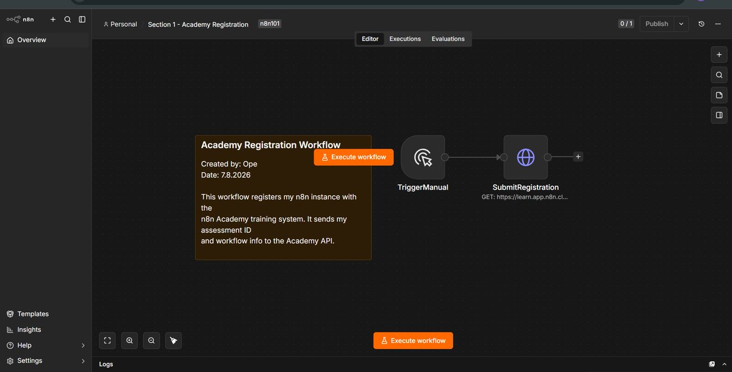Image resolution: width=732 pixels, height=372 pixels.
Task: Open workflow version history
Action: [x=701, y=24]
